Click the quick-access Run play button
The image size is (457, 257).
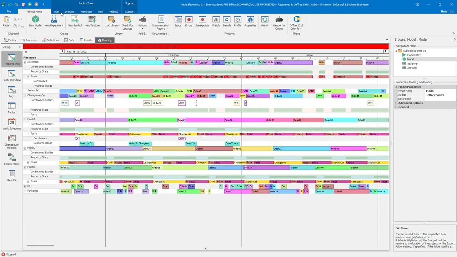coord(30,4)
